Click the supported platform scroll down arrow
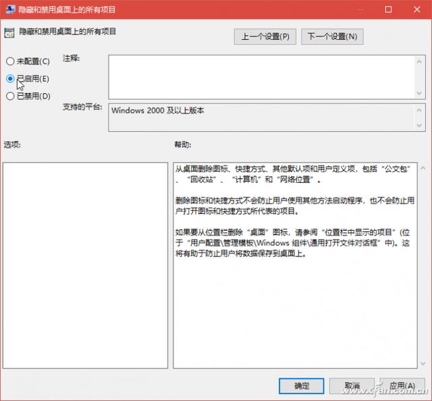The height and width of the screenshot is (401, 432). (x=419, y=126)
